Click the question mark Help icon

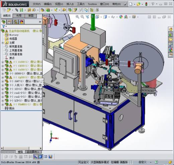click(153, 4)
